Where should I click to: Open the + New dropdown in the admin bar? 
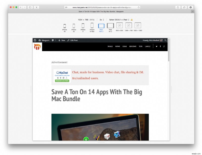(62, 40)
